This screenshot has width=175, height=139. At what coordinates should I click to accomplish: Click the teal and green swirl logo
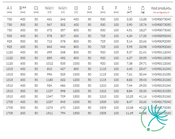154,118
